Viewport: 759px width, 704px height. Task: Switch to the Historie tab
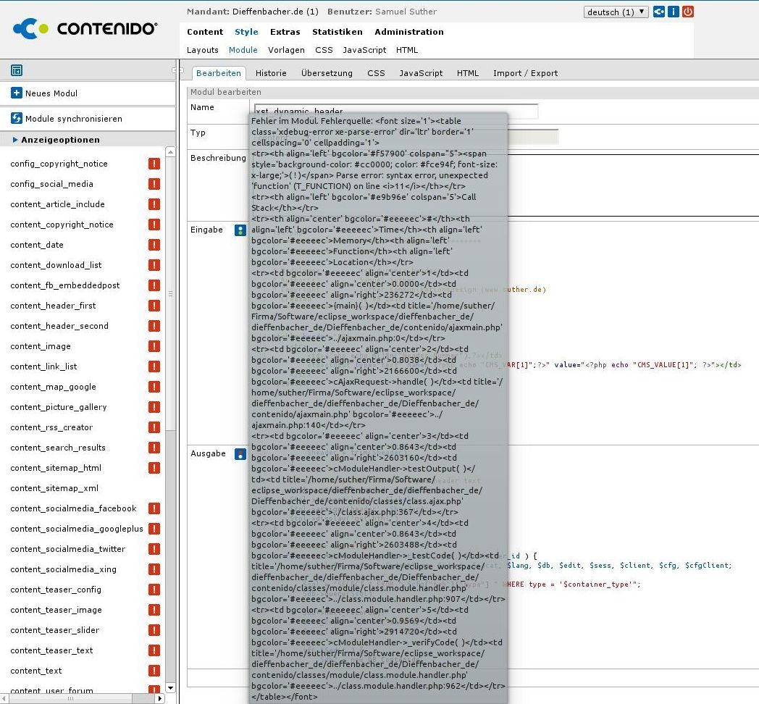(271, 73)
